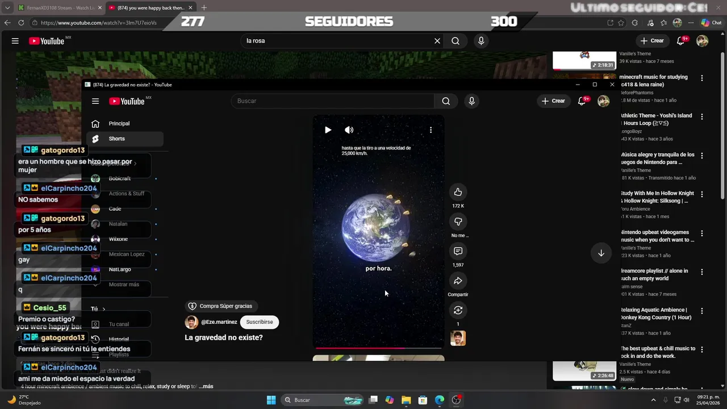Clear 'la rosa' search with X
Viewport: 727px width, 409px height.
pos(437,41)
